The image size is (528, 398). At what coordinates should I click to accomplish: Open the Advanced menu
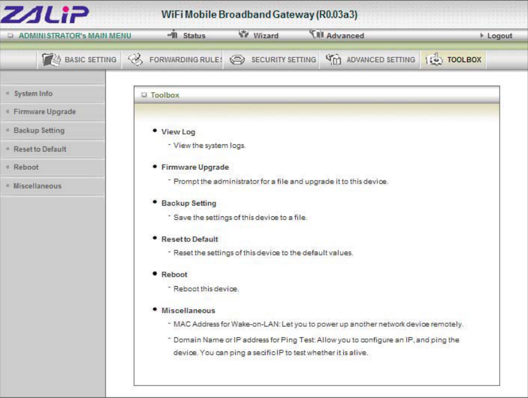(x=345, y=36)
